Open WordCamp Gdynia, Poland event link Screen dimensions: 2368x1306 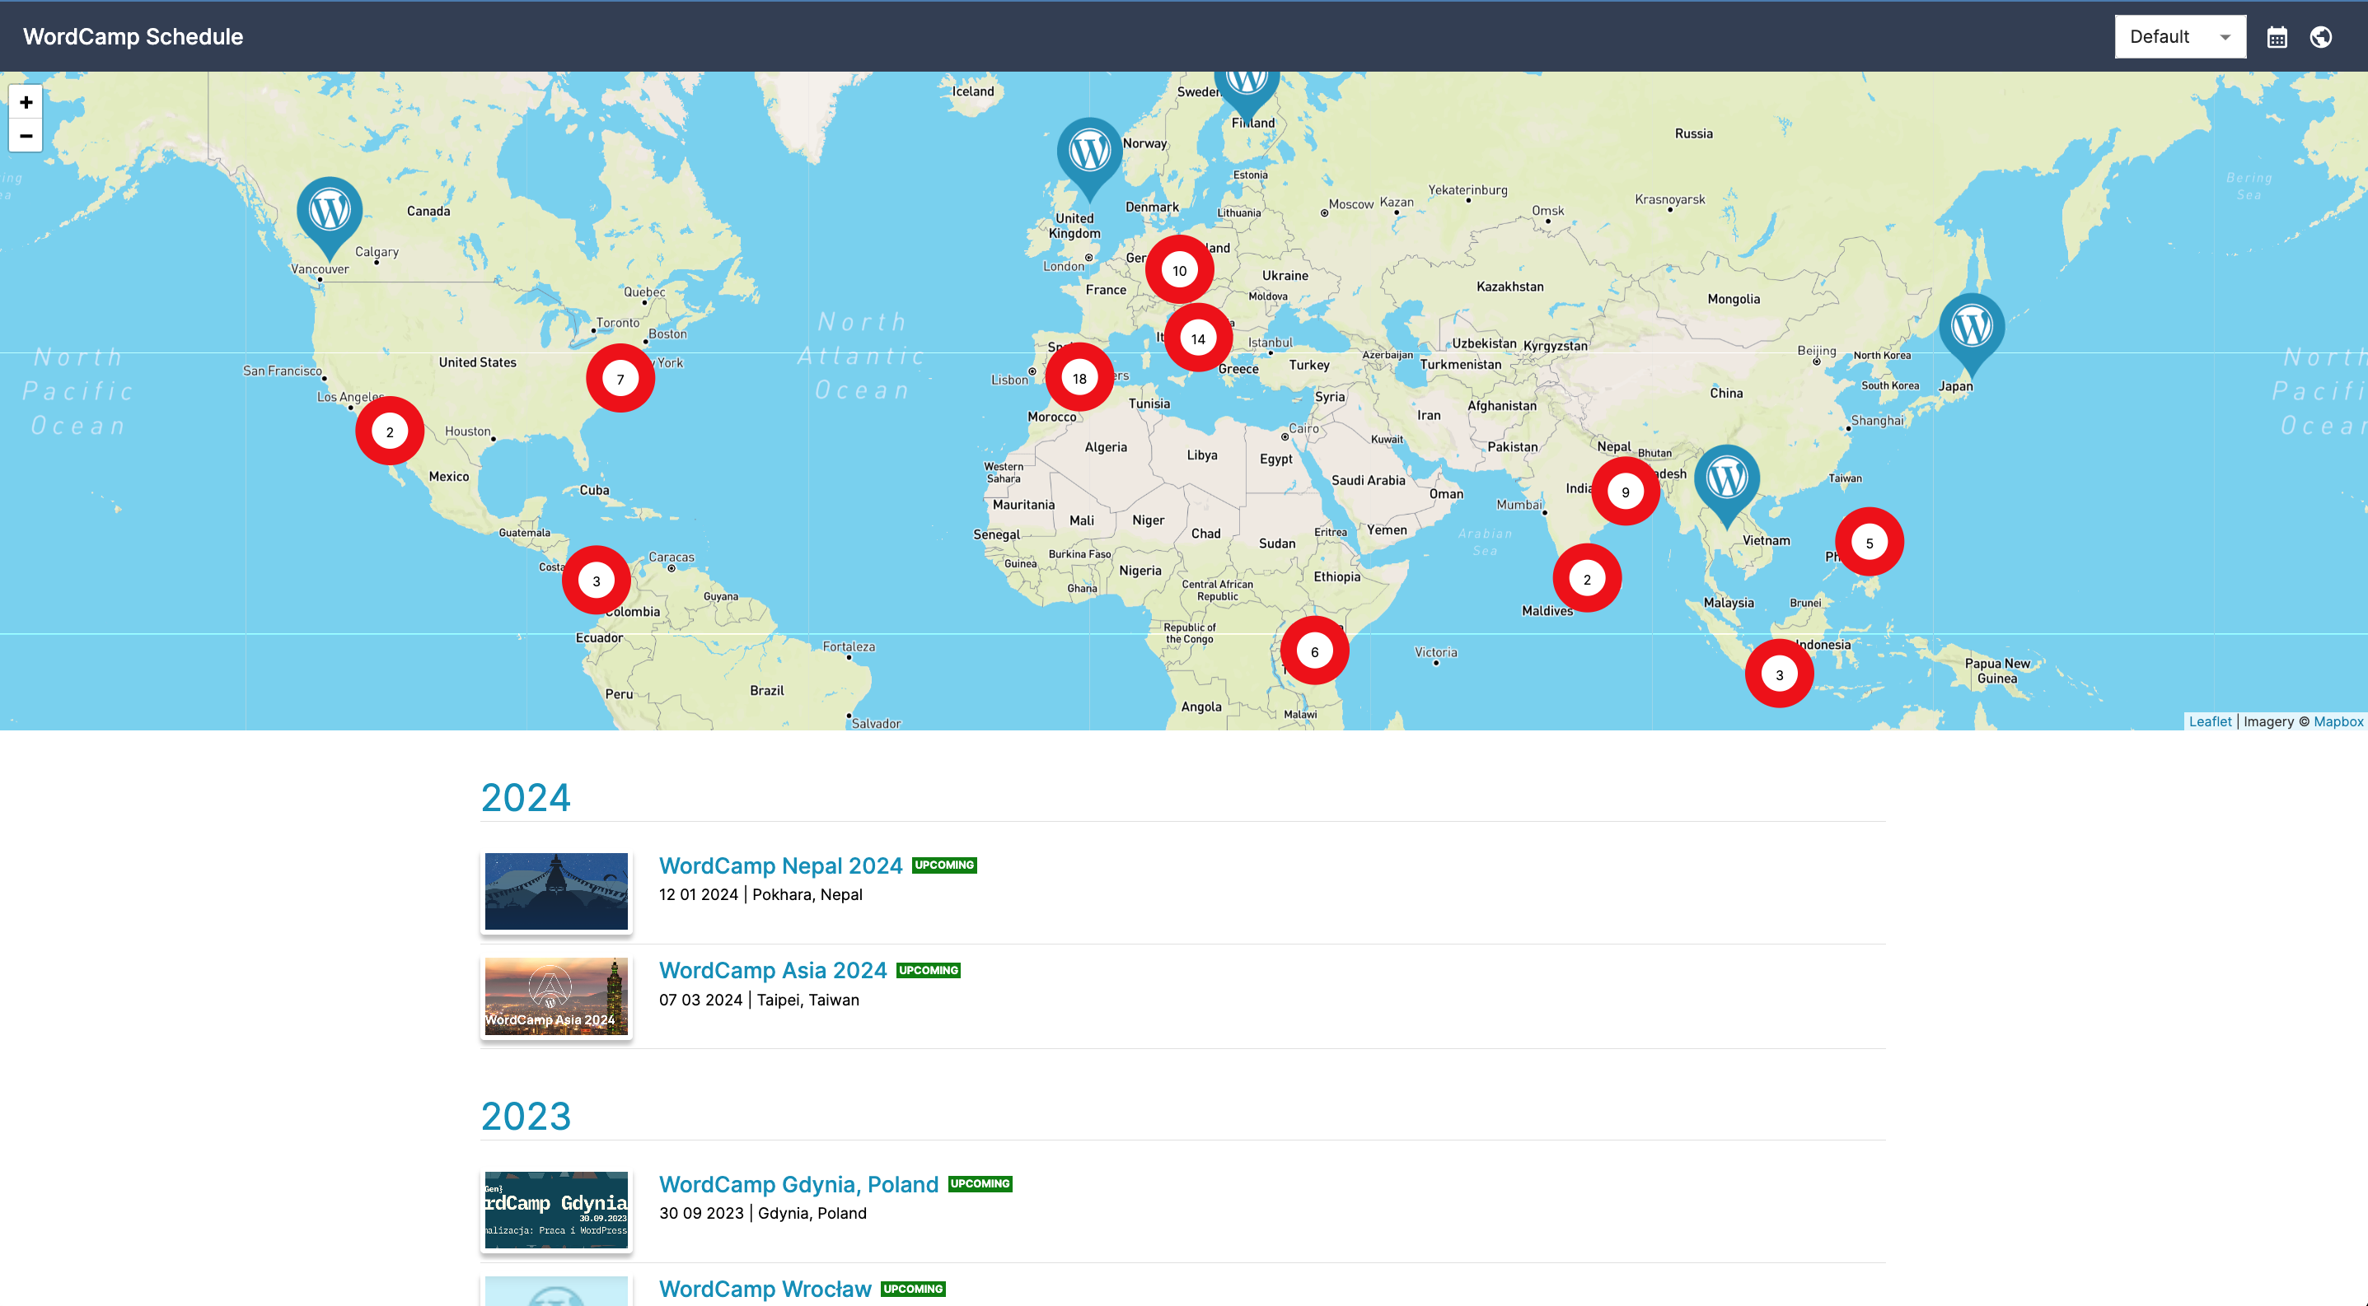tap(799, 1185)
